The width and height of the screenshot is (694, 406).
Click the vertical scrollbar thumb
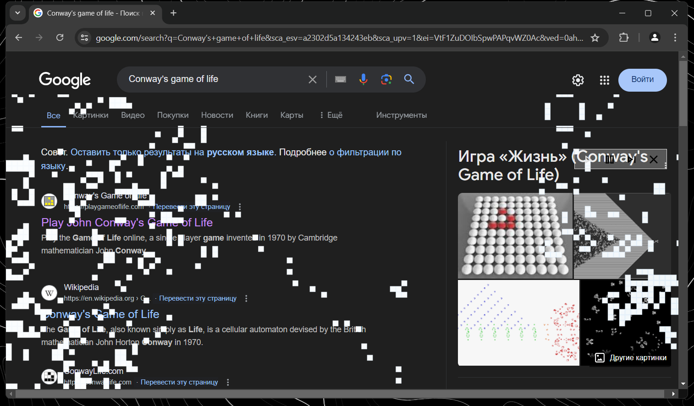click(x=683, y=93)
